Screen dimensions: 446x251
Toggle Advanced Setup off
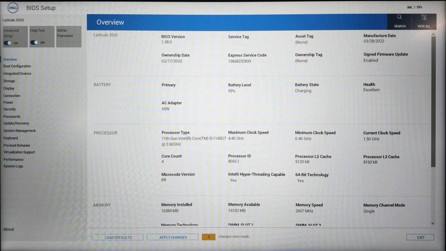coord(8,43)
